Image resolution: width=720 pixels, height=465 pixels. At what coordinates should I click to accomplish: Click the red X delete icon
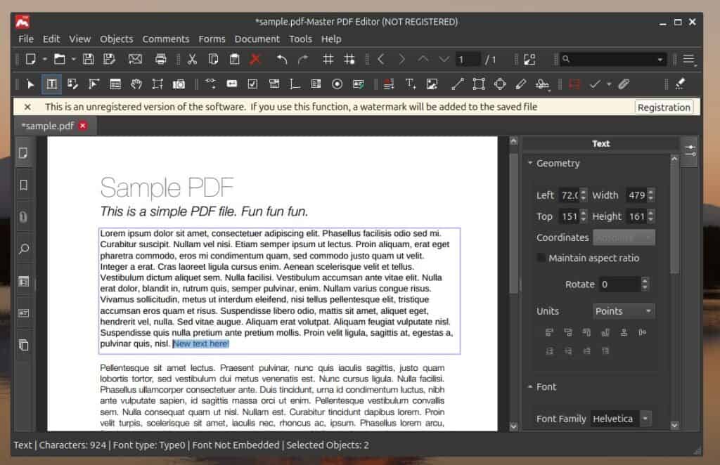tap(255, 60)
